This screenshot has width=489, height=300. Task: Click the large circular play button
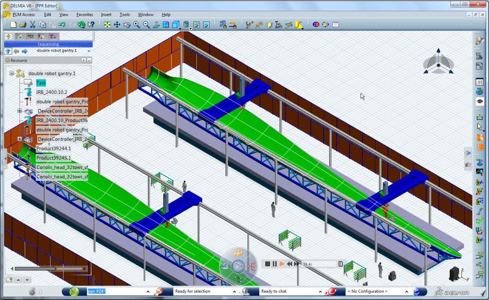[x=238, y=266]
